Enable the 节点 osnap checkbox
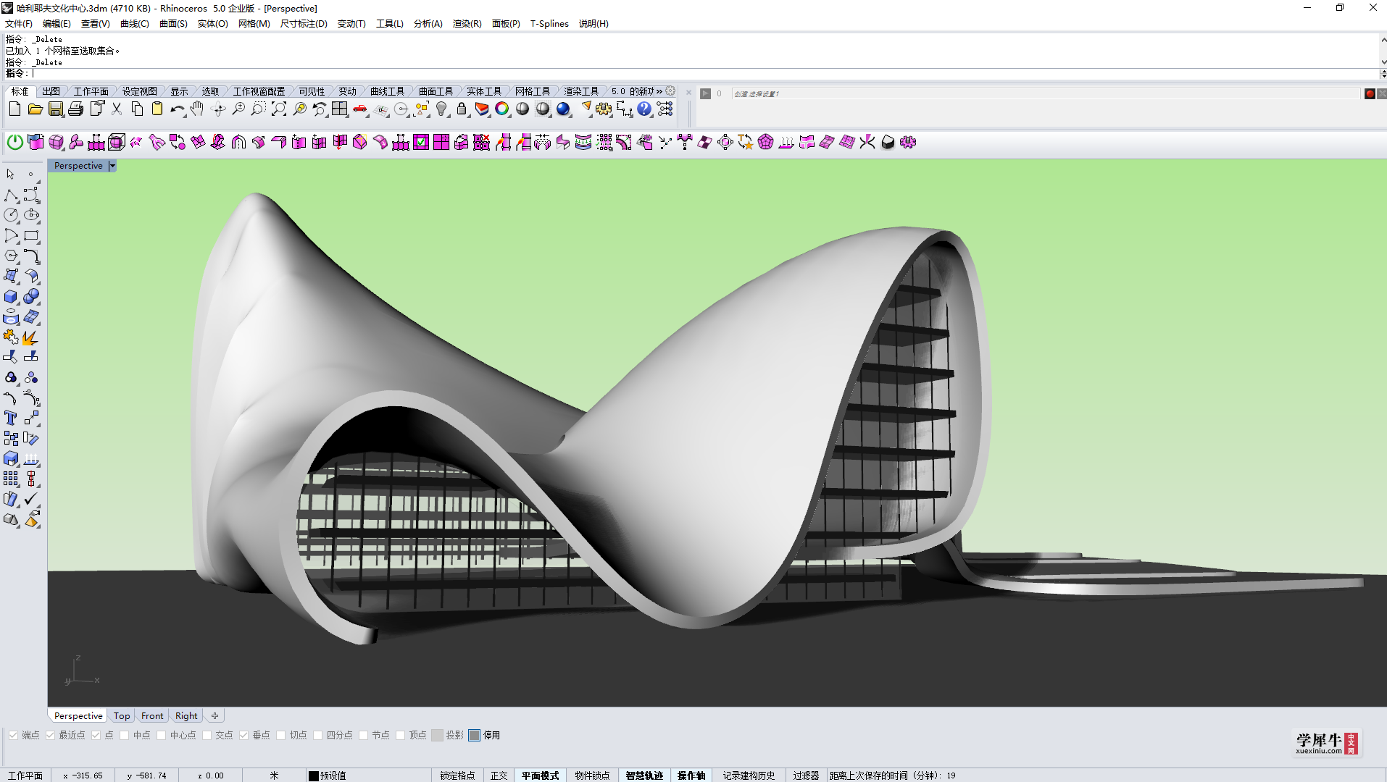 pos(363,735)
